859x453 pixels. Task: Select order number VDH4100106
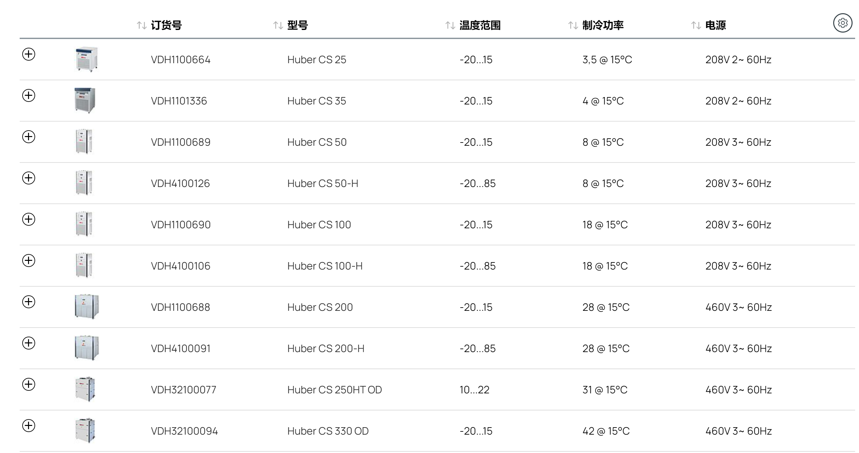[181, 266]
